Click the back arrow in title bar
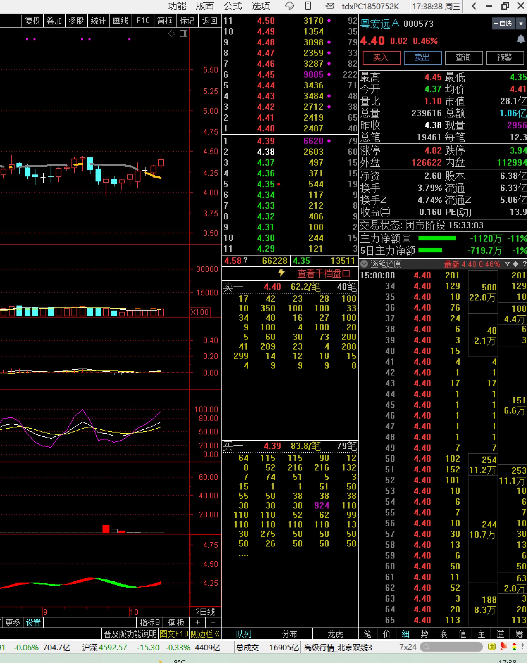Image resolution: width=527 pixels, height=663 pixels. (474, 6)
